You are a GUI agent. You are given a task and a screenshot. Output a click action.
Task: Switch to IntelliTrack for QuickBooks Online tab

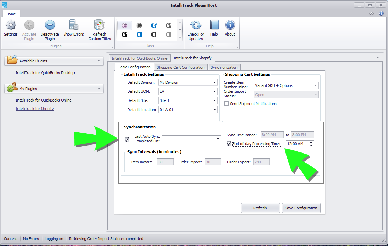[140, 58]
